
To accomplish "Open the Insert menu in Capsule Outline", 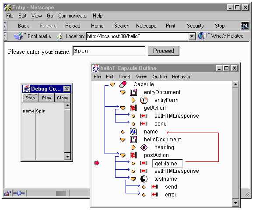I will [124, 77].
